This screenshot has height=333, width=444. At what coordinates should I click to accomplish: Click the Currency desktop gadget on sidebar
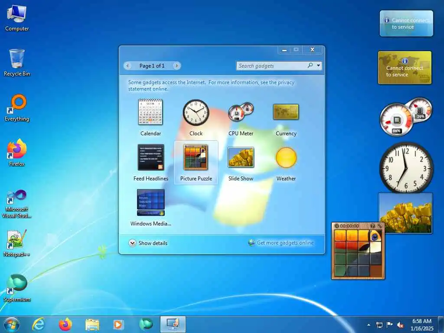(x=405, y=68)
